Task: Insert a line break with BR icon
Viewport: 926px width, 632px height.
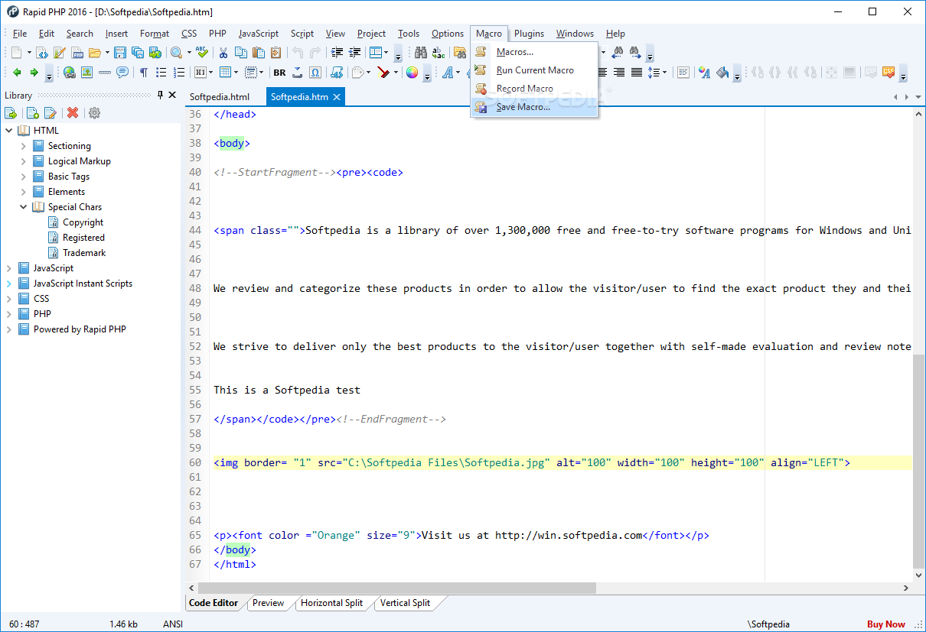Action: (279, 73)
